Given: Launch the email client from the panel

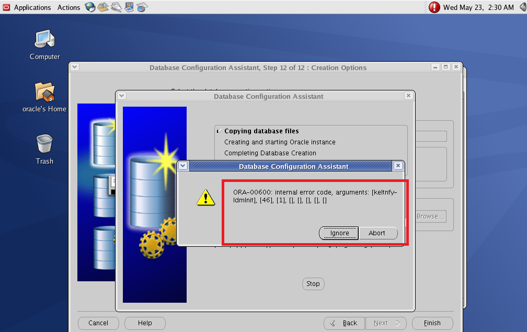Looking at the screenshot, I should [103, 7].
